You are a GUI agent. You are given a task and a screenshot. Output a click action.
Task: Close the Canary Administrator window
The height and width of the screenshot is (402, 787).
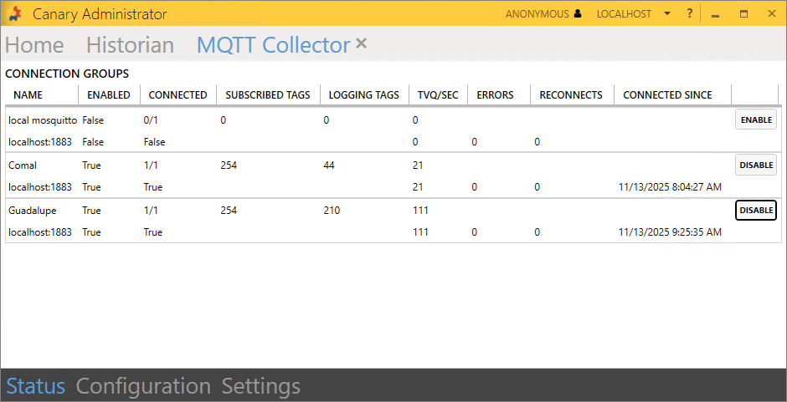[772, 14]
